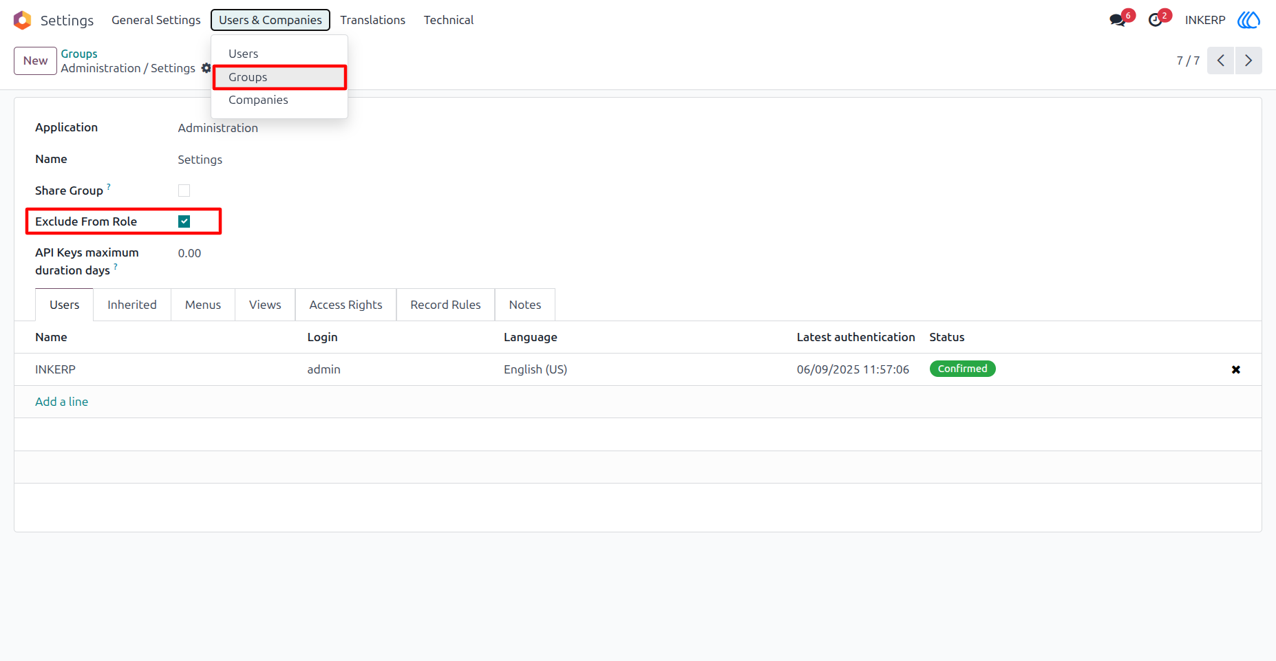Open the Technical menu
Viewport: 1276px width, 661px height.
[449, 20]
